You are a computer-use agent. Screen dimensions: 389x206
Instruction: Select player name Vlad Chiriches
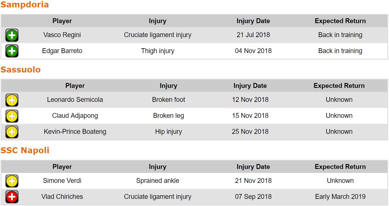[x=62, y=197]
